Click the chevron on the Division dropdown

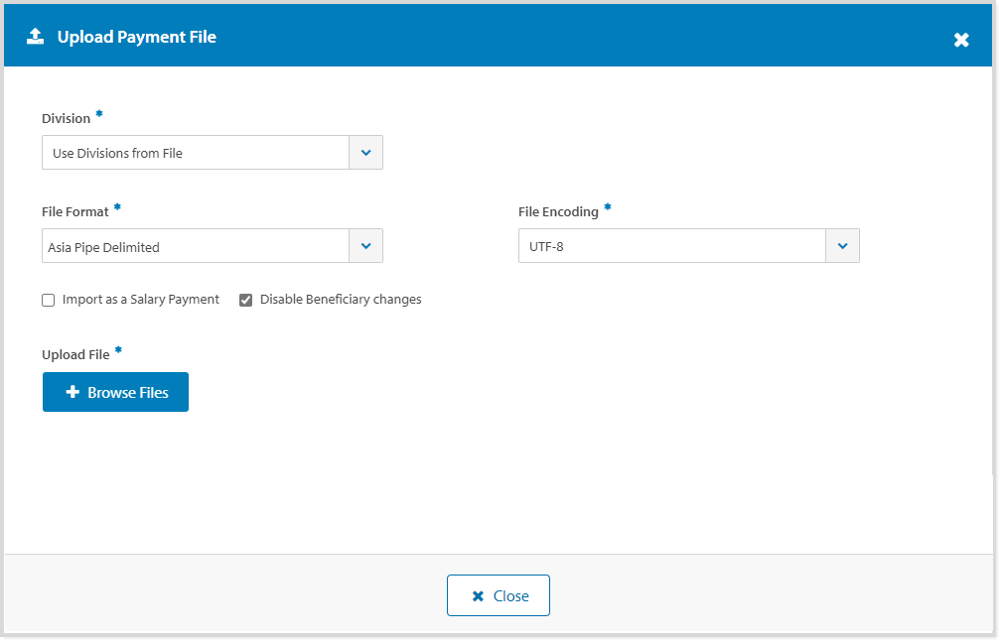365,152
